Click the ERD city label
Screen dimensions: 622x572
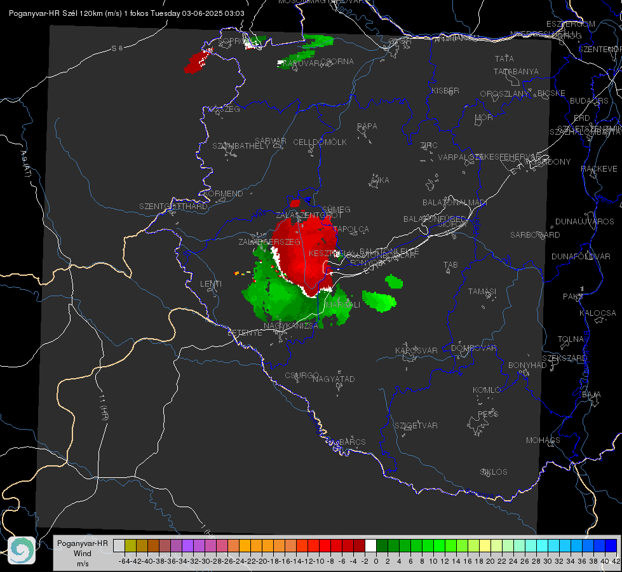[x=582, y=118]
